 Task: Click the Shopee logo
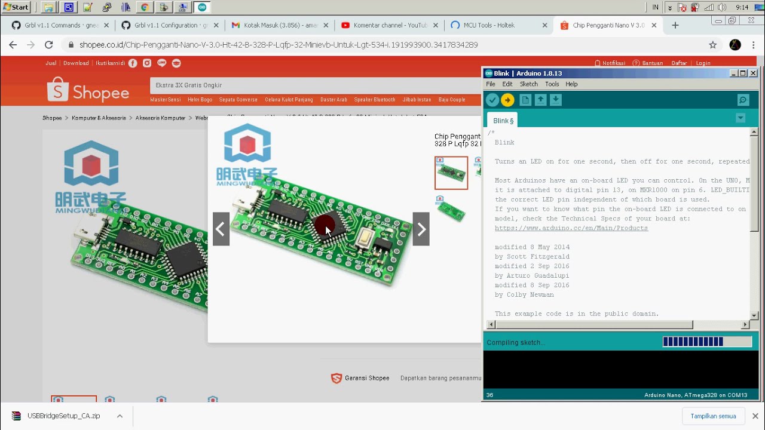pos(88,91)
